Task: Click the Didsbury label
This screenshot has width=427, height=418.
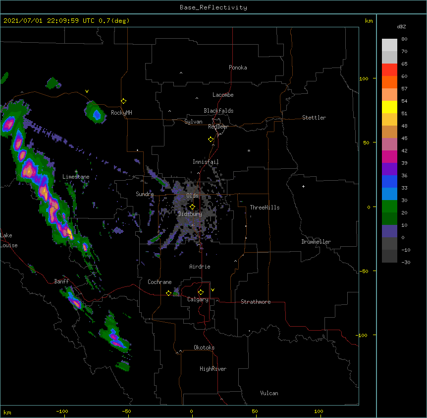Action: point(190,214)
